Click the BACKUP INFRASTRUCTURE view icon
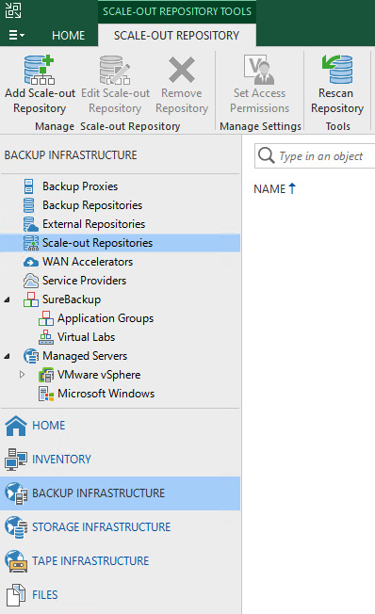This screenshot has height=614, width=375. click(x=16, y=493)
